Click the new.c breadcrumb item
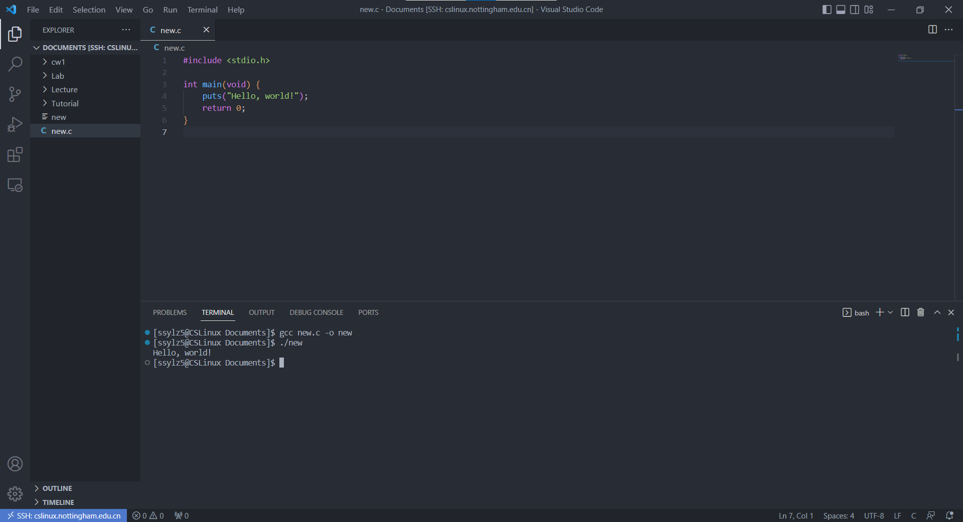 tap(169, 48)
